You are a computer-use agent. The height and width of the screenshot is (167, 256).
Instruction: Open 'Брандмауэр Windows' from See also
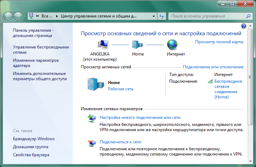pos(34,139)
